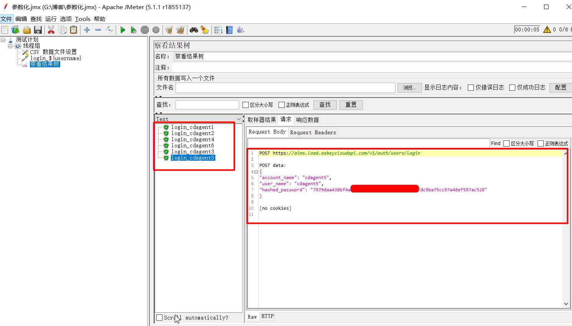Check Find 区分大小写 in request panel
This screenshot has height=326, width=572.
506,143
